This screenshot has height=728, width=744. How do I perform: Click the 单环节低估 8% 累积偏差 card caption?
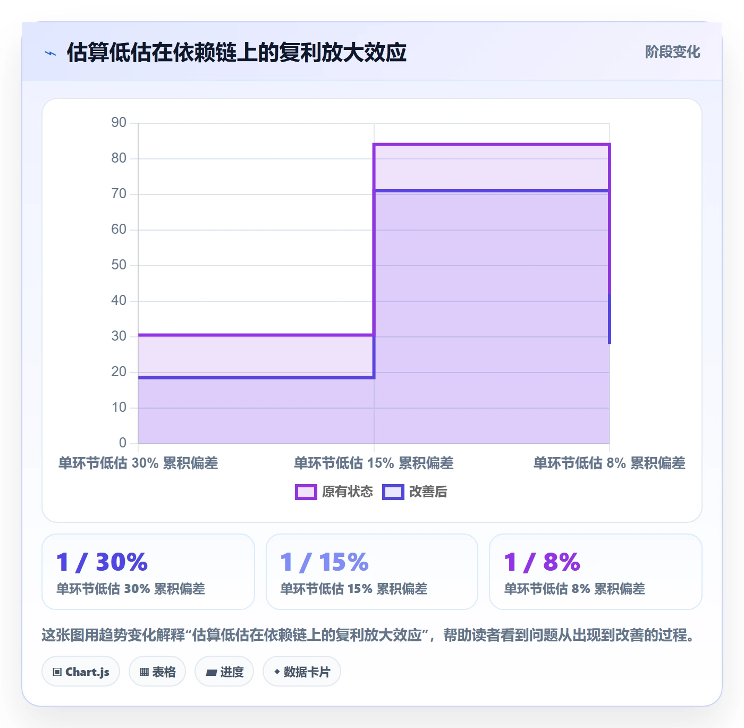point(574,589)
